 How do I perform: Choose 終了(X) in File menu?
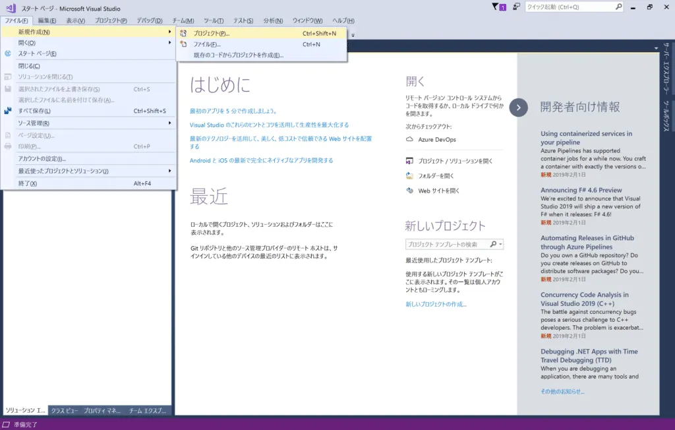tap(89, 183)
